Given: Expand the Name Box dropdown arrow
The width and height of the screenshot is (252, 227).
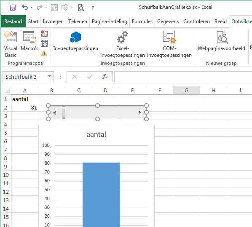Looking at the screenshot, I should pos(49,77).
